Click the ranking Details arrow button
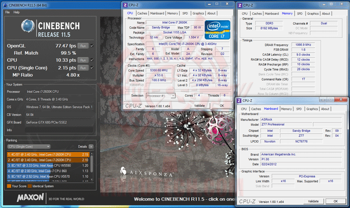The image size is (350, 208). tap(91, 147)
